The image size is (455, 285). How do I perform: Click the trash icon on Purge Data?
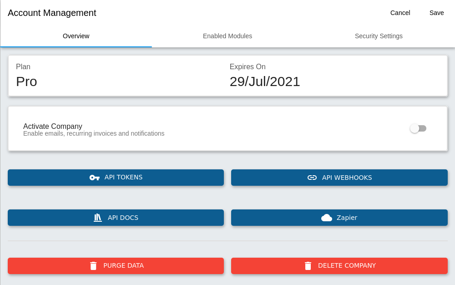(93, 266)
